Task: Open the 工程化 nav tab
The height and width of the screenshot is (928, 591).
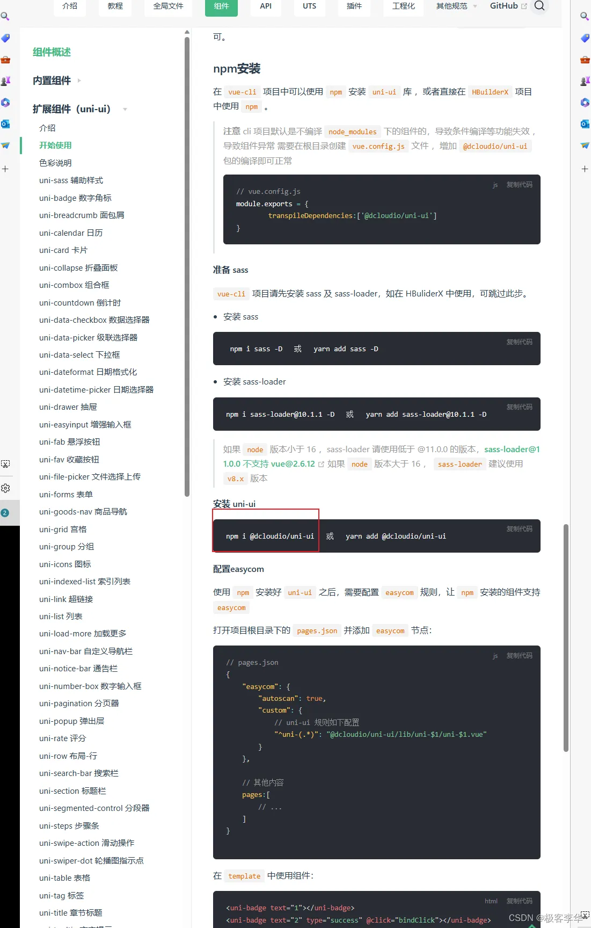Action: [404, 6]
